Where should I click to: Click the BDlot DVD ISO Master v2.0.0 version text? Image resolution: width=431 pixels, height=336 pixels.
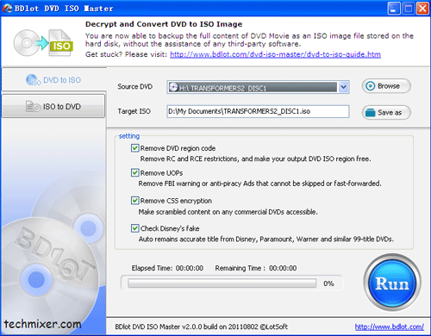[201, 327]
